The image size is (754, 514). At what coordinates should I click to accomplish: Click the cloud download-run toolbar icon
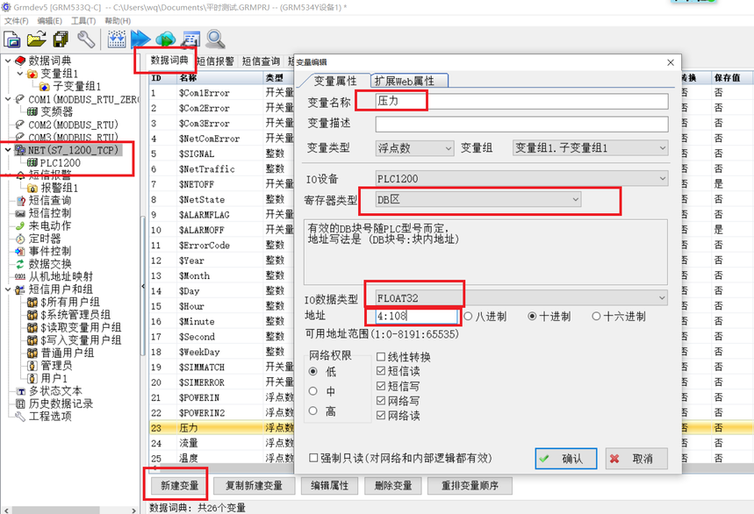pos(165,39)
